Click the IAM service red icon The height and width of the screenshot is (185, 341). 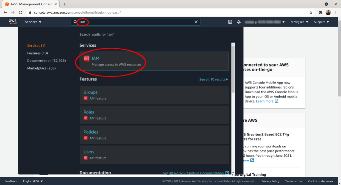click(87, 58)
